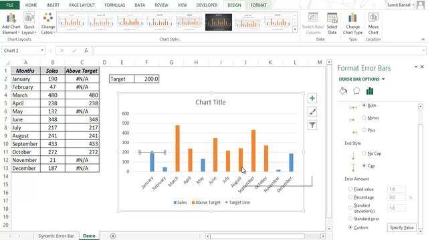Select Both error bar direction

tap(364, 105)
